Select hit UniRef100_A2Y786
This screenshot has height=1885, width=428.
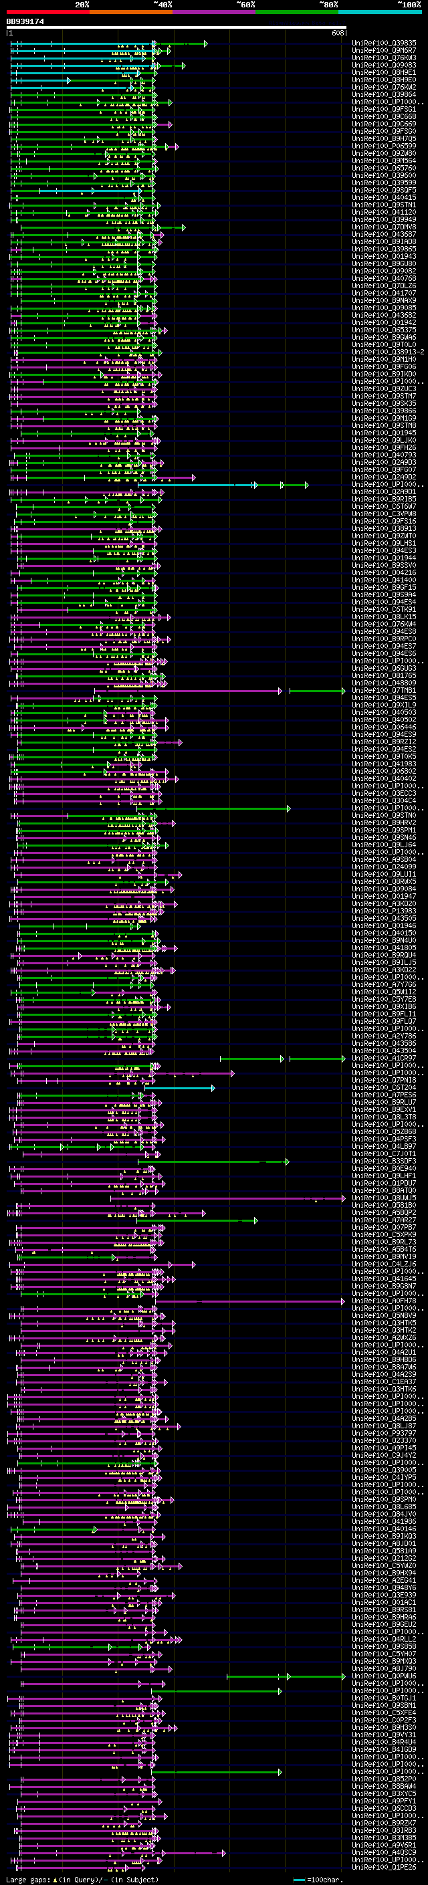[x=384, y=1036]
